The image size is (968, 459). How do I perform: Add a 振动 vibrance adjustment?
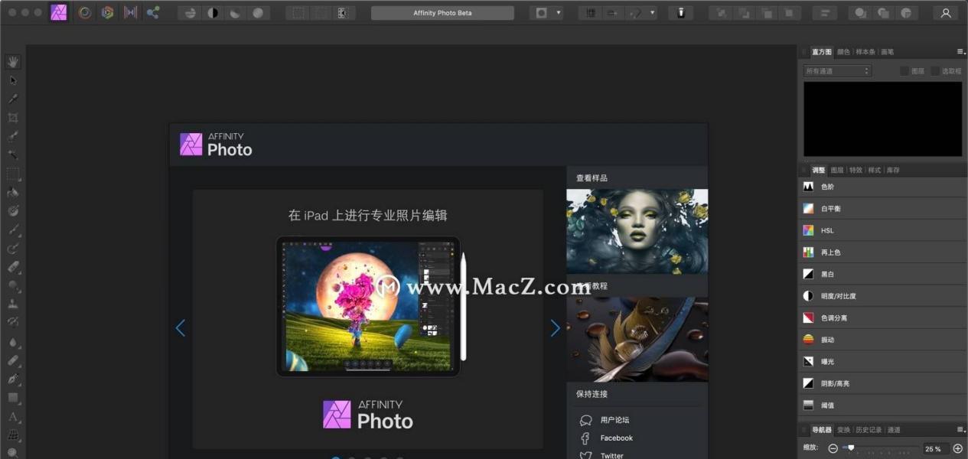(x=882, y=340)
